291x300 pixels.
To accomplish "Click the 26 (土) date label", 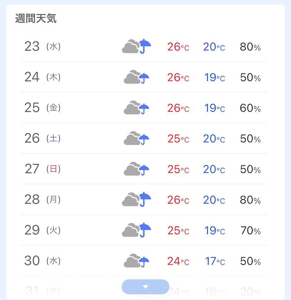I will (42, 138).
